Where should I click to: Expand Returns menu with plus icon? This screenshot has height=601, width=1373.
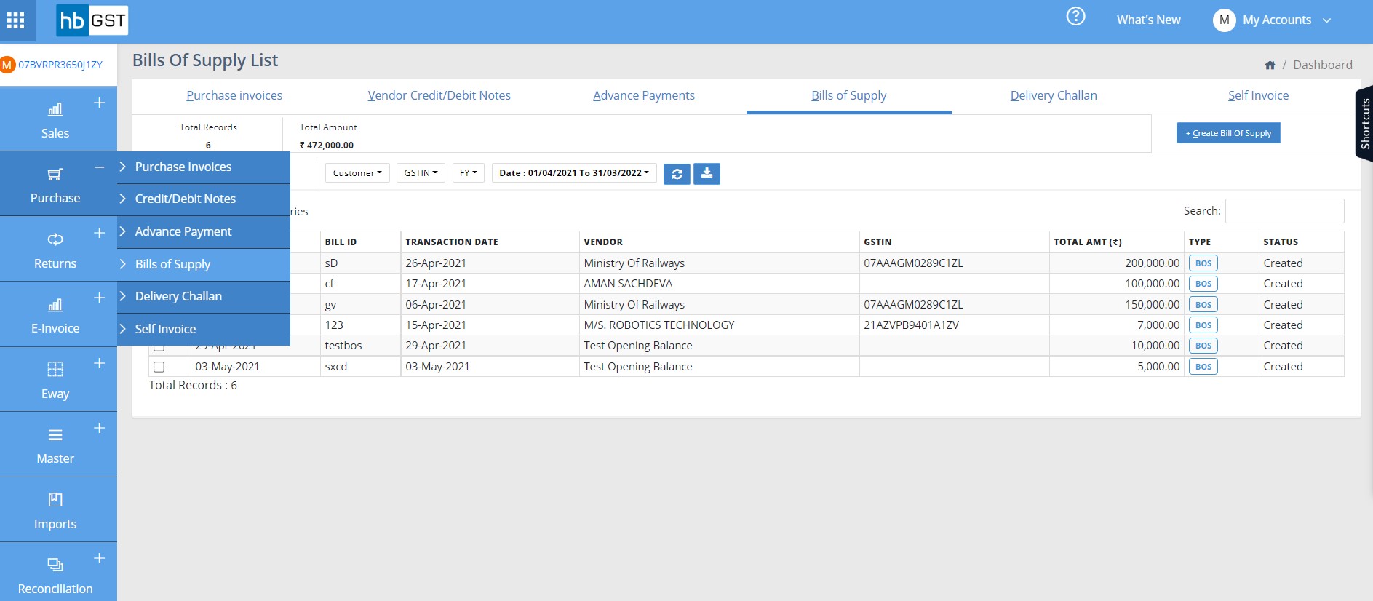click(x=100, y=233)
